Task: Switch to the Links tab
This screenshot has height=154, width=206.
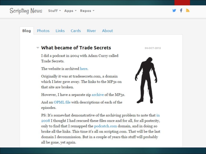Action: 60,31
